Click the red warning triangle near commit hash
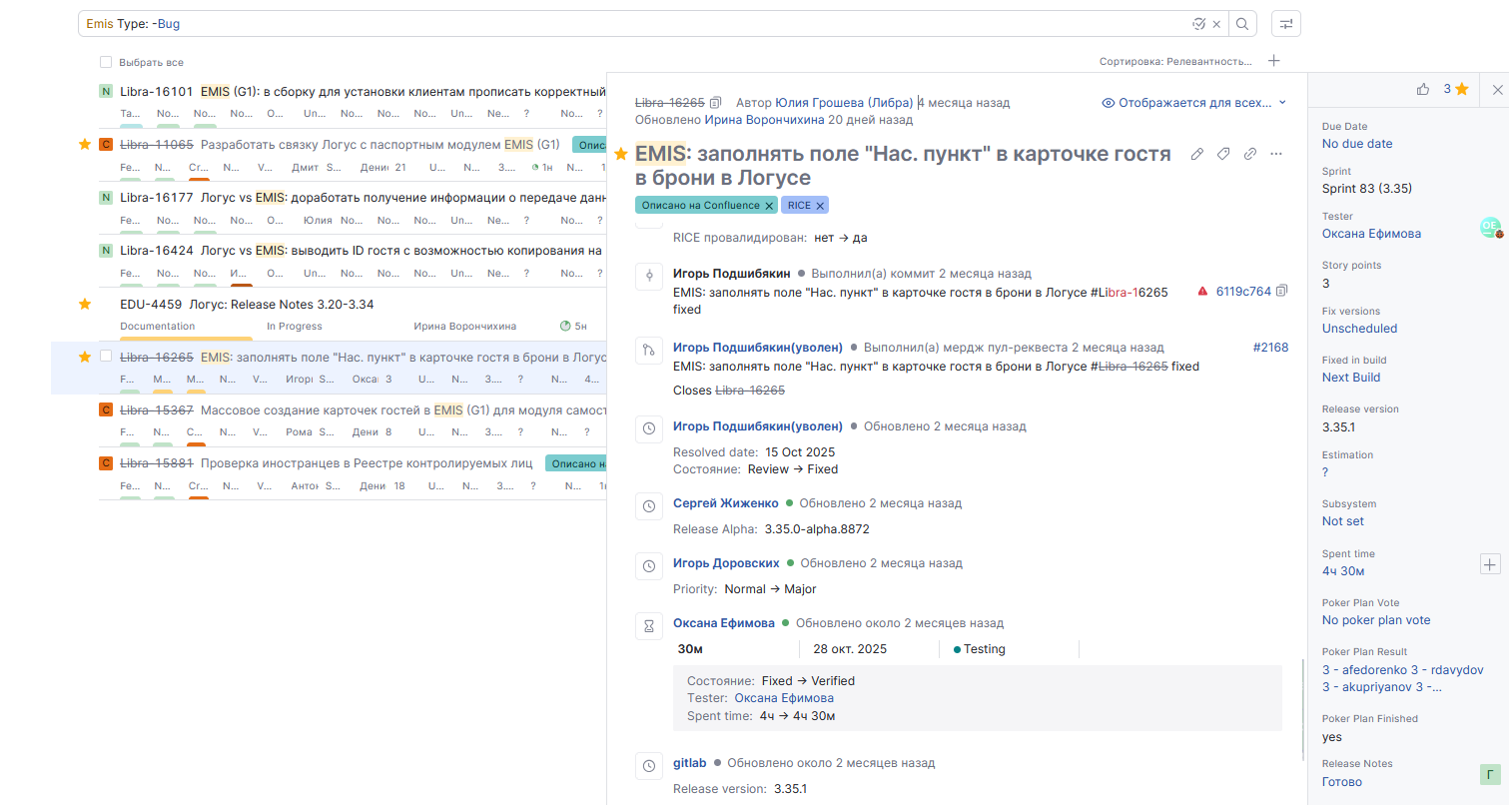 click(1202, 292)
